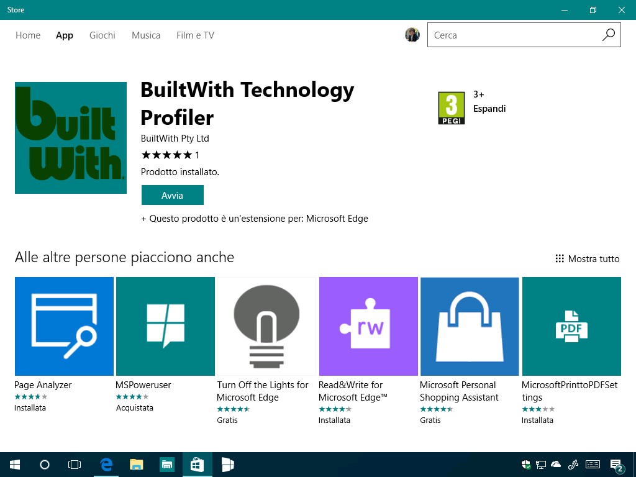The width and height of the screenshot is (636, 477).
Task: Click the network tray icon
Action: tap(541, 465)
